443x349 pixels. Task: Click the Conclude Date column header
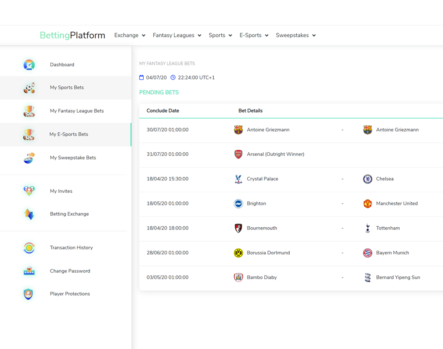click(162, 110)
